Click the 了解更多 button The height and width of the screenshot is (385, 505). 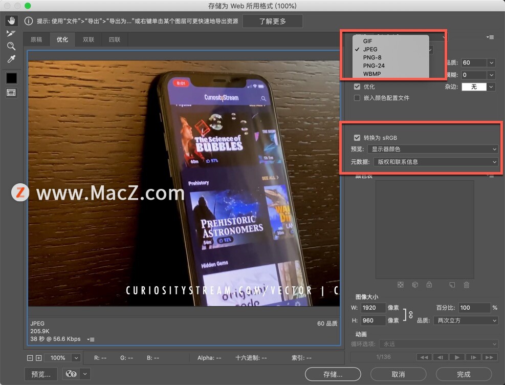(273, 22)
